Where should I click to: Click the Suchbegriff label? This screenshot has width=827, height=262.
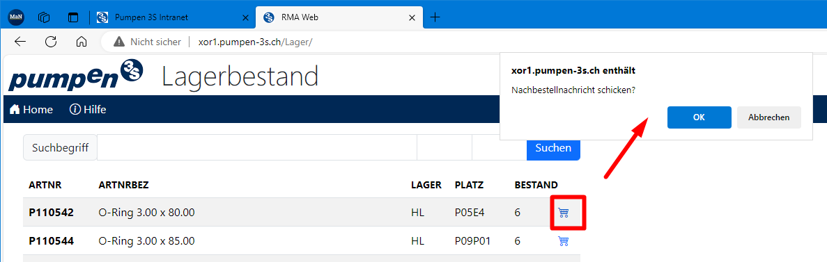pyautogui.click(x=60, y=148)
